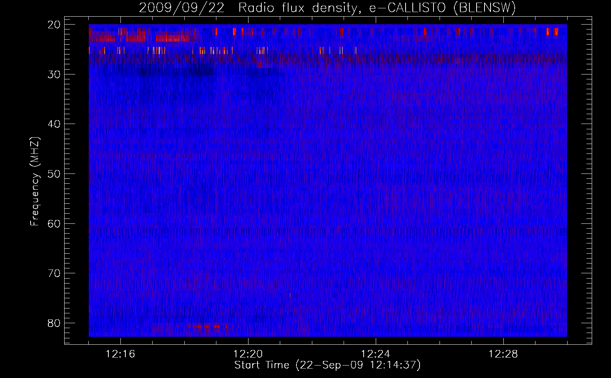
Task: Click the 30 frequency tick label
Action: tap(54, 74)
